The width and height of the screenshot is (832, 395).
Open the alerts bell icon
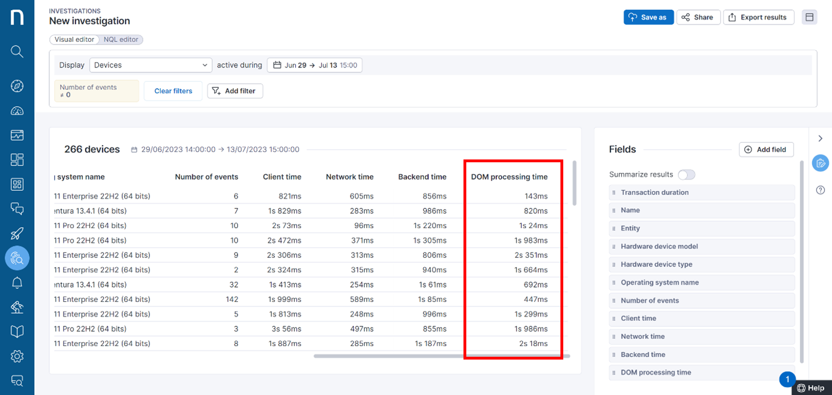(16, 282)
